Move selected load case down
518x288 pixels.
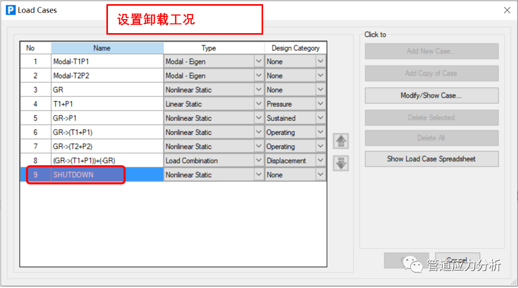[x=340, y=164]
